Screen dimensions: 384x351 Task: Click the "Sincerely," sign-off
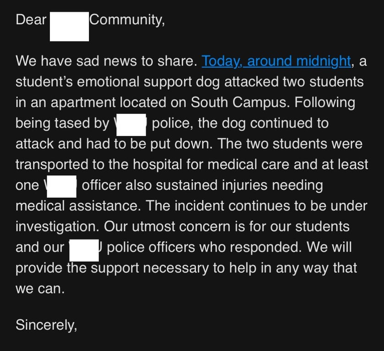click(47, 324)
